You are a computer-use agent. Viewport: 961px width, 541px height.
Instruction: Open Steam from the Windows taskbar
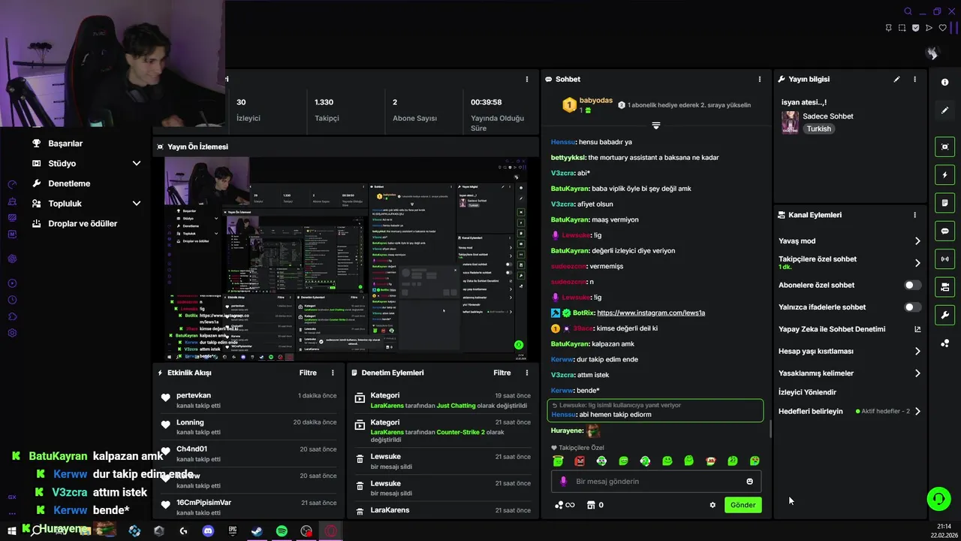click(257, 531)
